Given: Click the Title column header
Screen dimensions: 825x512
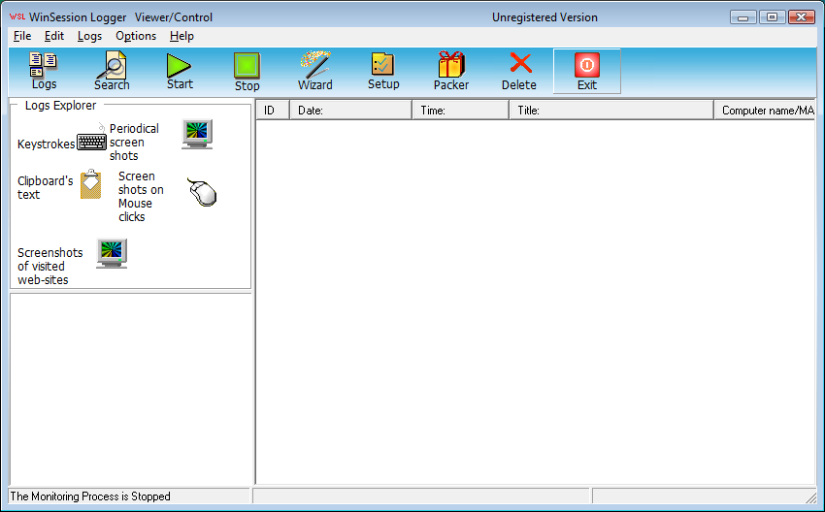Looking at the screenshot, I should point(610,111).
